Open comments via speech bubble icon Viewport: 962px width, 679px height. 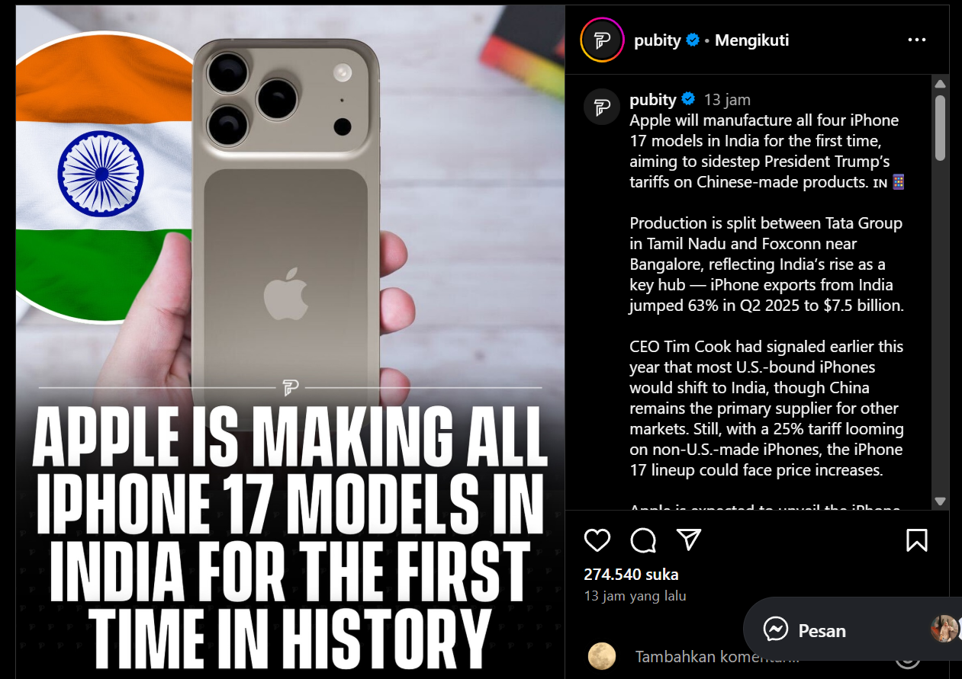coord(644,540)
